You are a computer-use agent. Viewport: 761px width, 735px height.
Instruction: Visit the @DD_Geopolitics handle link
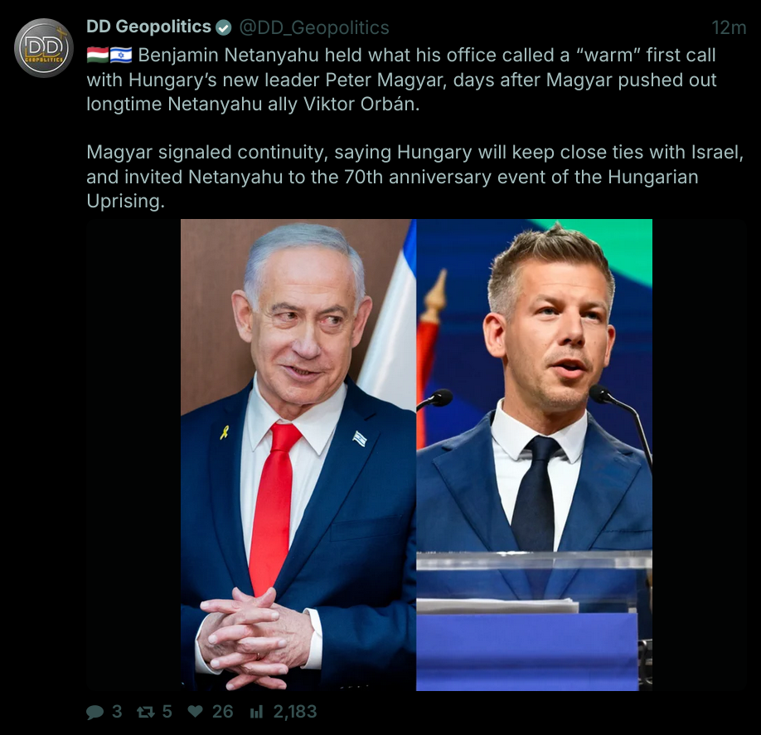click(x=314, y=27)
